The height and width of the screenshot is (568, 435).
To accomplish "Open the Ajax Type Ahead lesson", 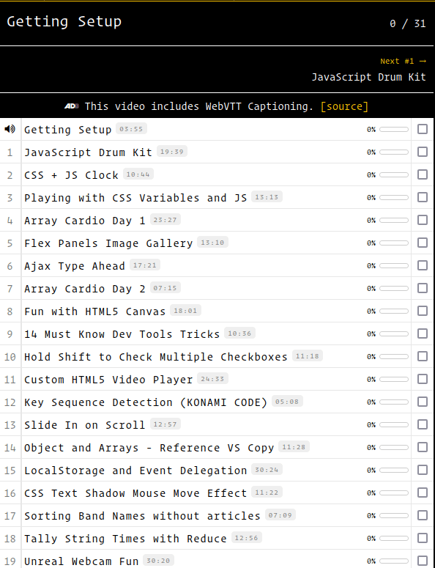I will 75,266.
